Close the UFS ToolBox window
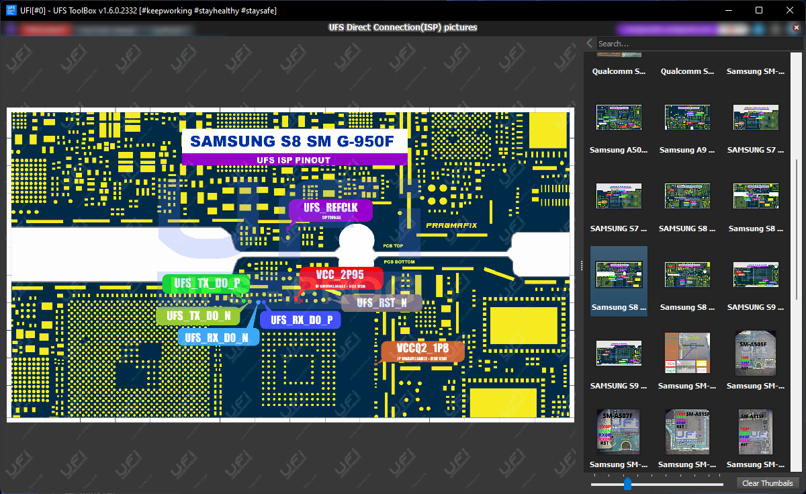 tap(790, 10)
